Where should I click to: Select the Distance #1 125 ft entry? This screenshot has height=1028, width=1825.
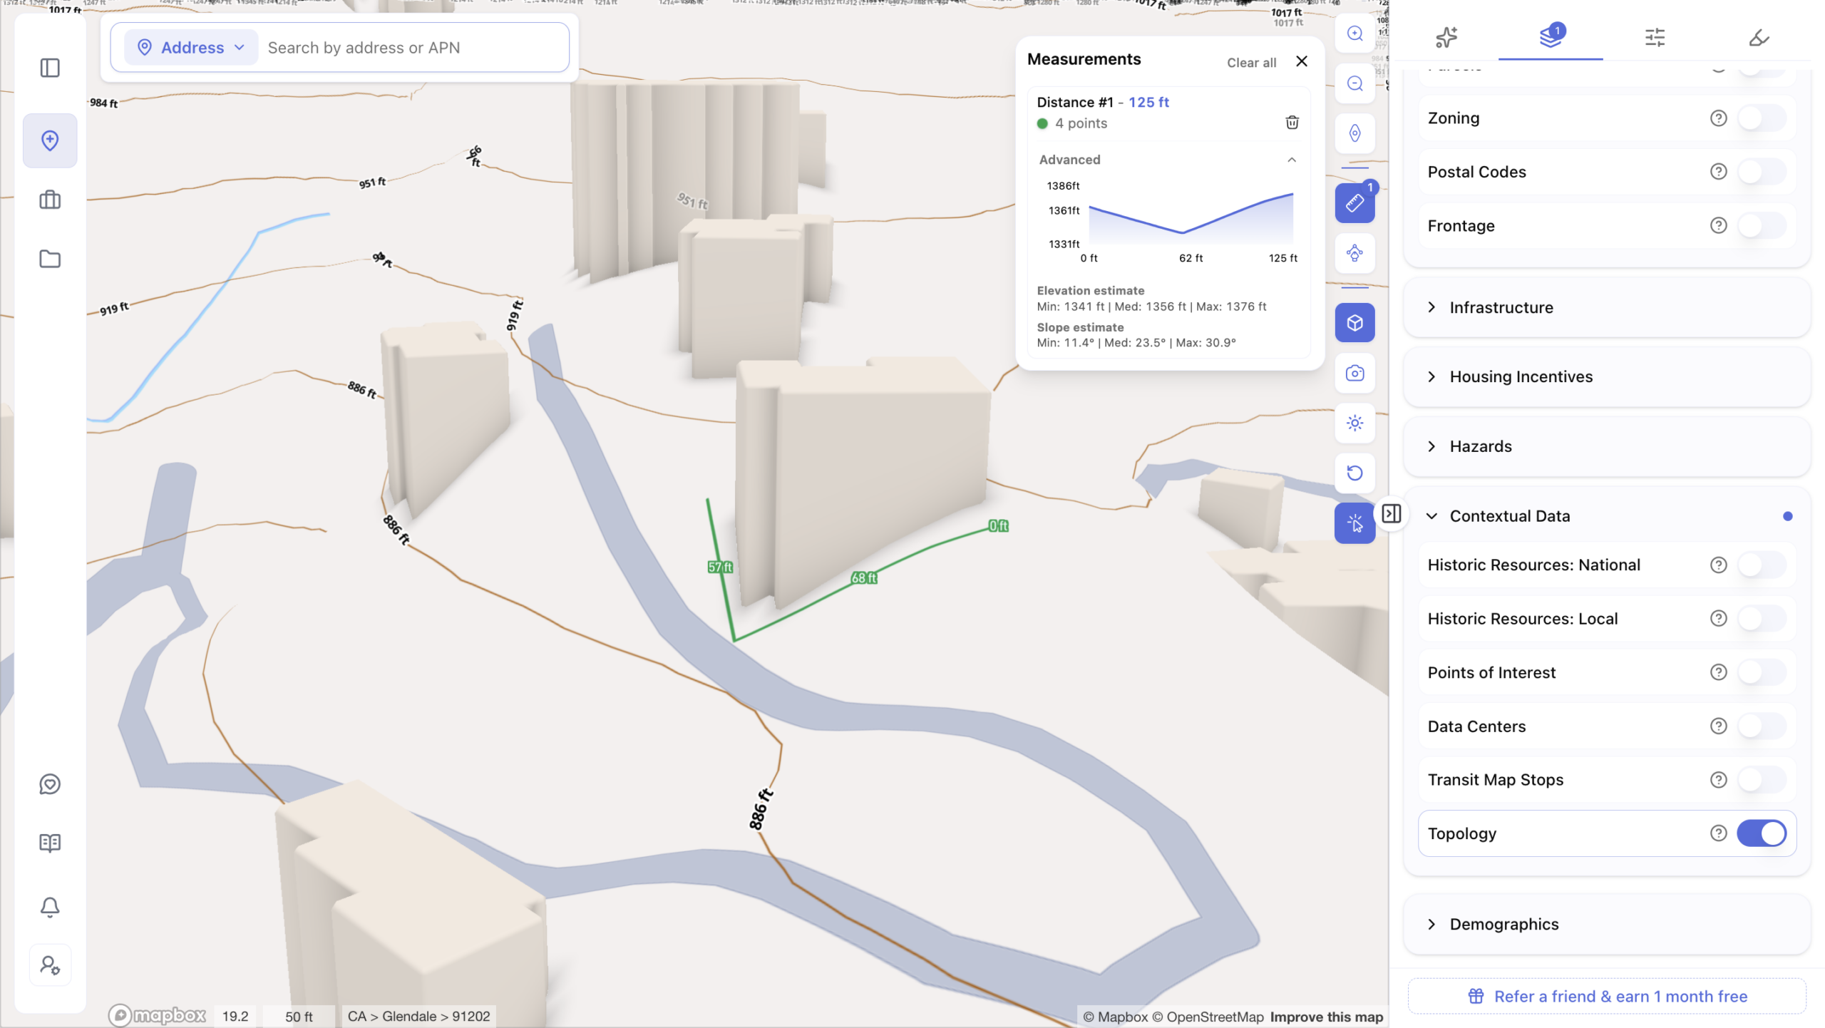[1103, 102]
